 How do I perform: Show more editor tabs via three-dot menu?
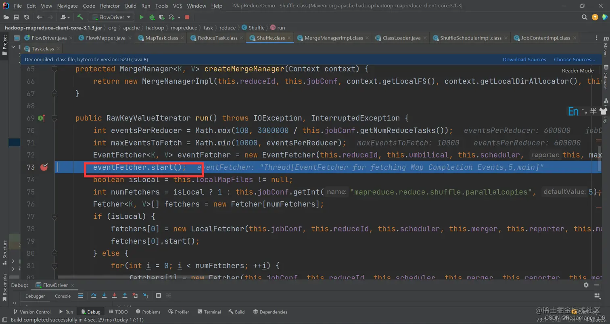click(x=596, y=38)
